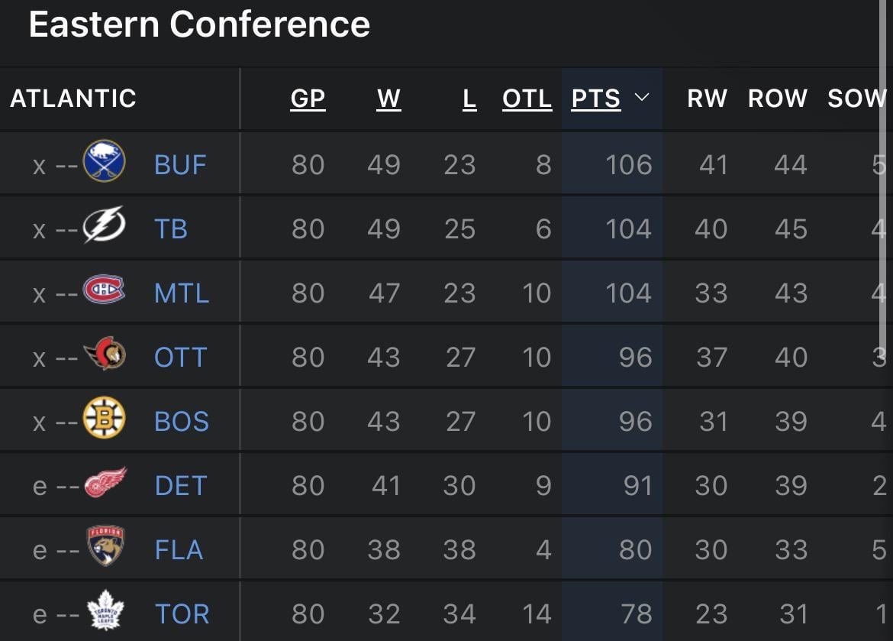Open the DET team link
Image resolution: width=893 pixels, height=641 pixels.
point(181,485)
